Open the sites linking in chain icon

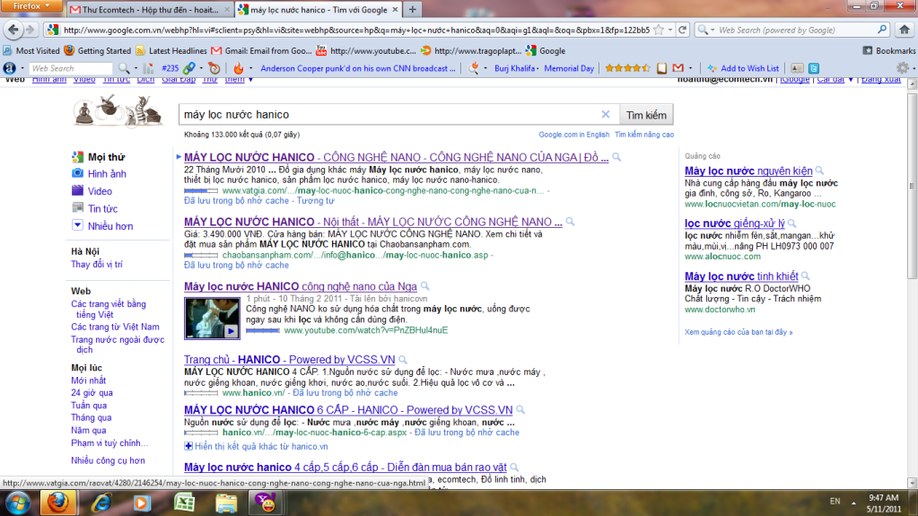tap(189, 68)
